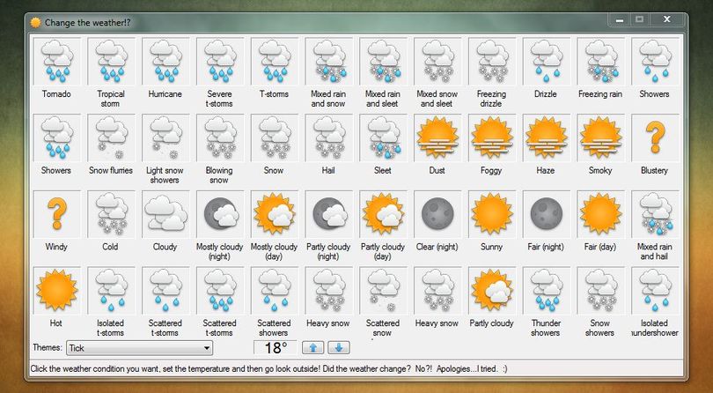
Task: Choose the Hurricane weather condition
Action: tap(165, 62)
